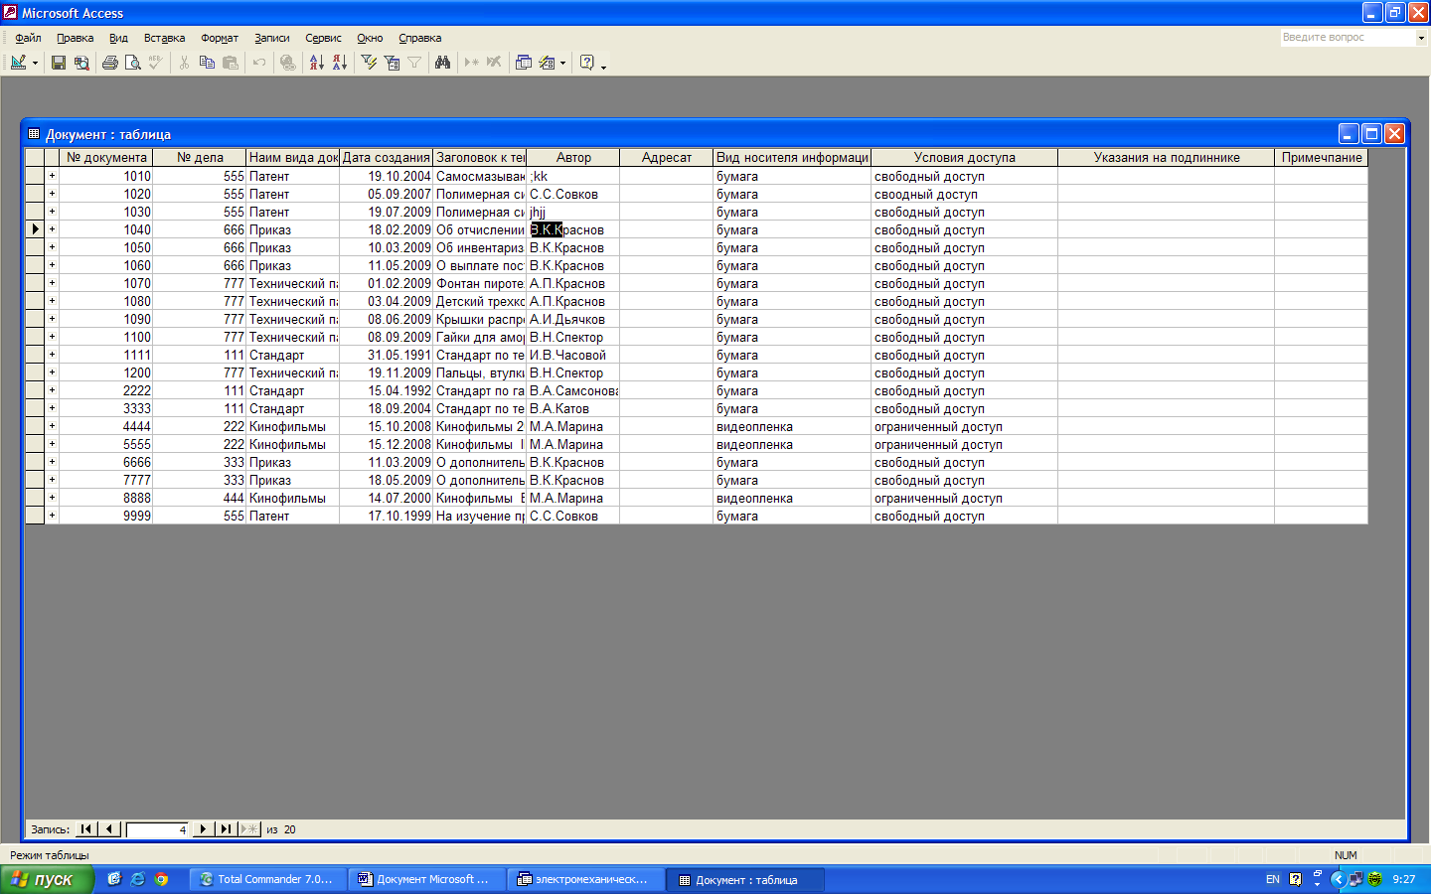
Task: Expand subdatasheet for record 4444
Action: (52, 426)
